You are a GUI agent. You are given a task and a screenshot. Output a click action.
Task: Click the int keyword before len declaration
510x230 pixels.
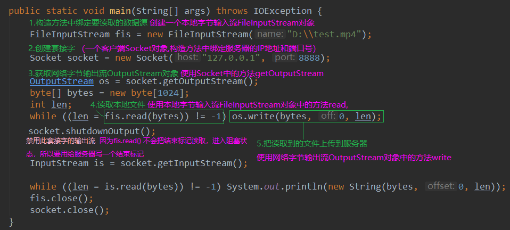click(x=38, y=105)
